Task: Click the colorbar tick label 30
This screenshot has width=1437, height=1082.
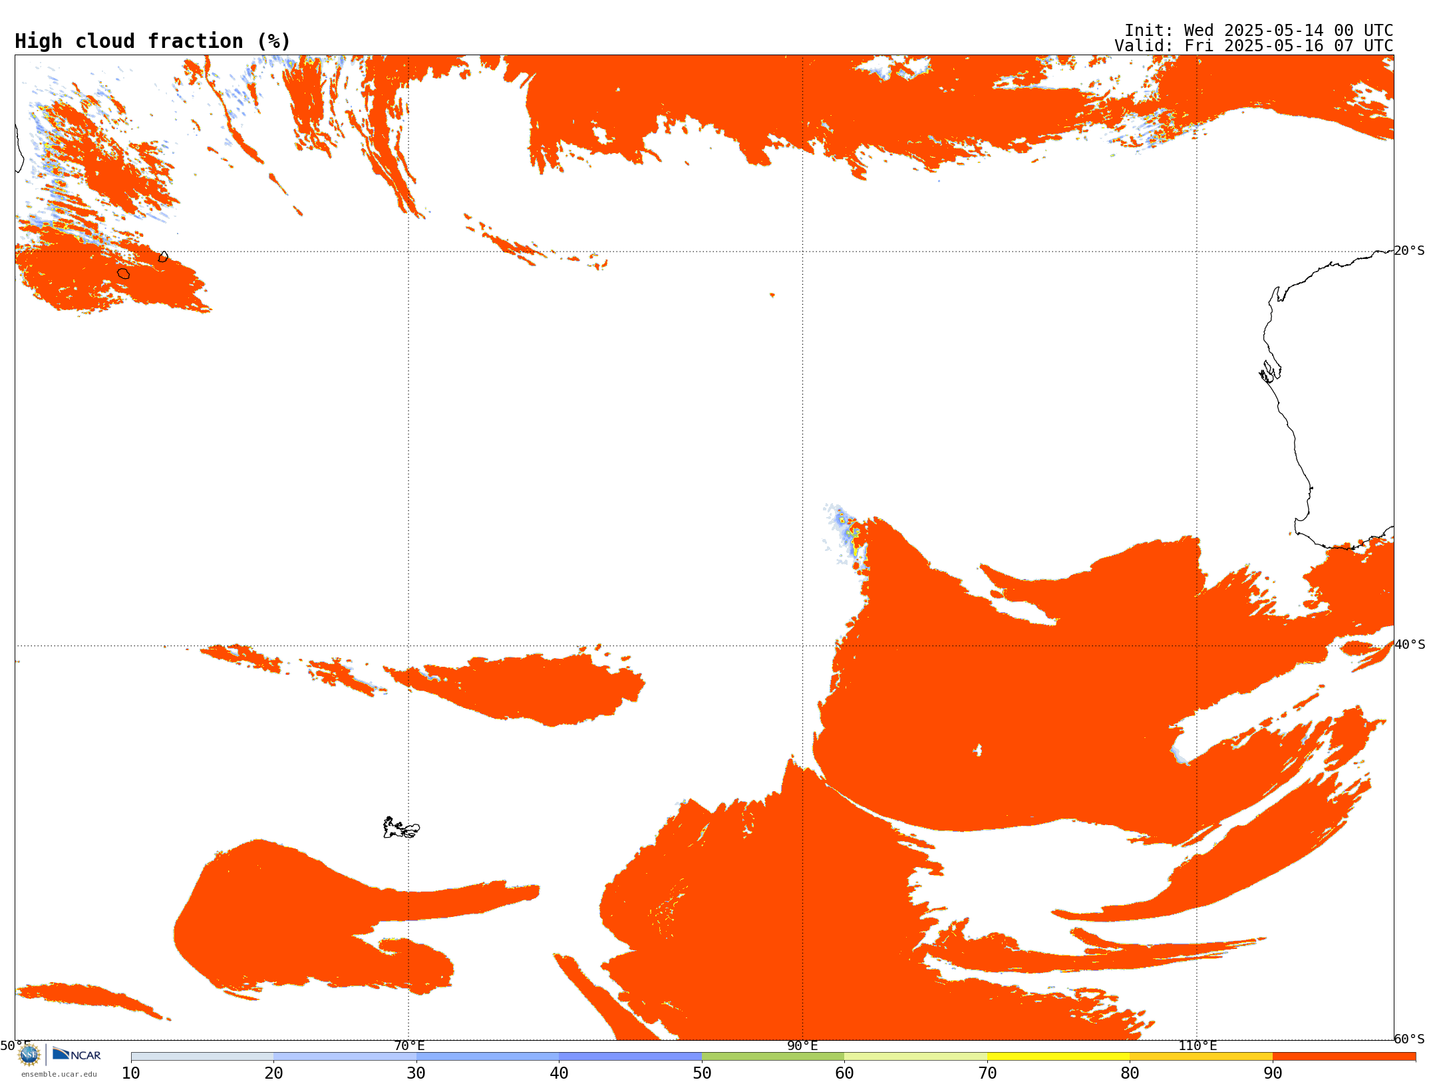Action: 416,1073
